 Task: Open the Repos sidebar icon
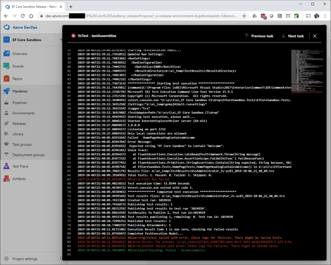6,79
